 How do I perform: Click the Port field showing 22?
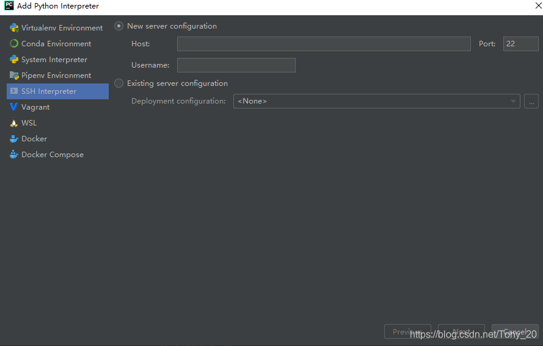coord(521,44)
